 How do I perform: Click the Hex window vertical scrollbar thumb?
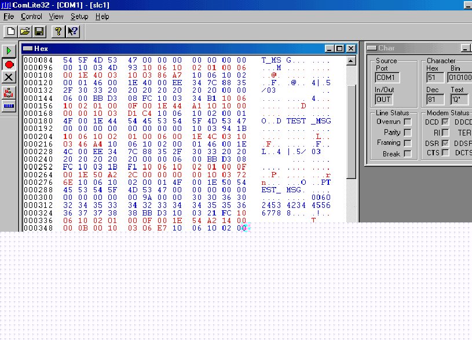coord(351,132)
